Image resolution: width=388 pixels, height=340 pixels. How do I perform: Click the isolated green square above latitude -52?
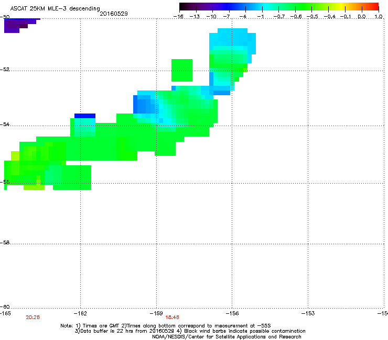(182, 71)
